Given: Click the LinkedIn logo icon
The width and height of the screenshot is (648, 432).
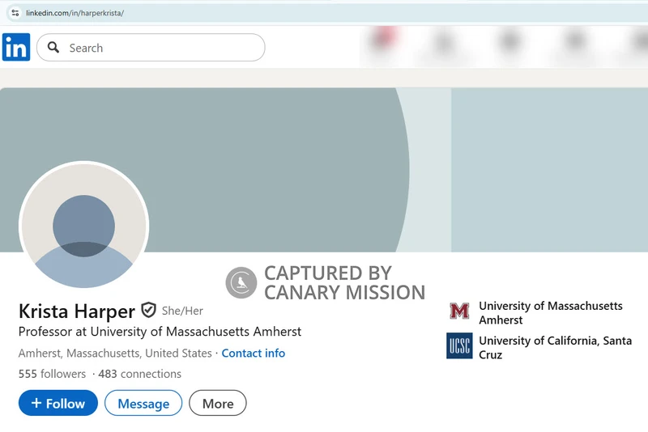Looking at the screenshot, I should [16, 47].
